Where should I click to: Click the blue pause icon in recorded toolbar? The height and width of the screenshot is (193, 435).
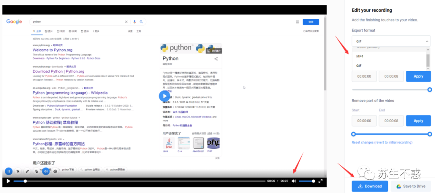click(8, 171)
